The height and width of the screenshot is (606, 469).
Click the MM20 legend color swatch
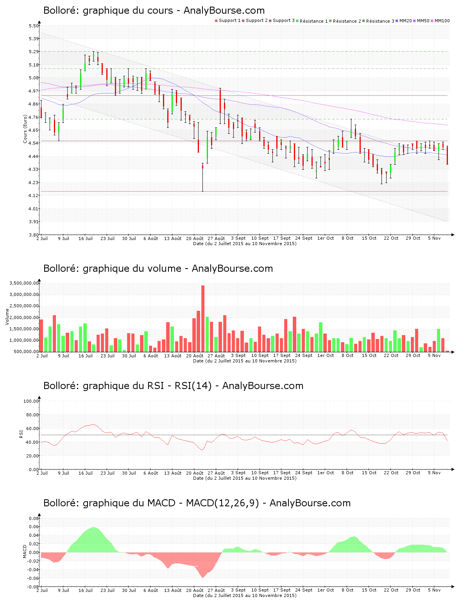coord(397,21)
